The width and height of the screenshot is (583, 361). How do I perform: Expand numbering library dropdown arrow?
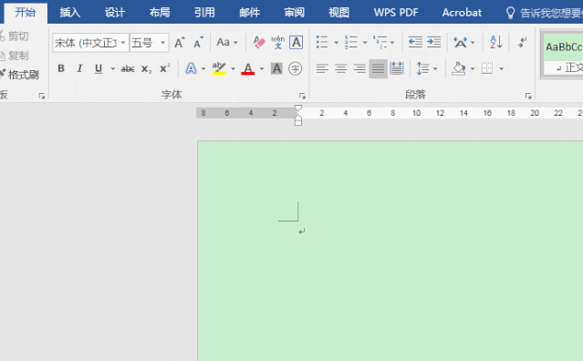click(365, 42)
